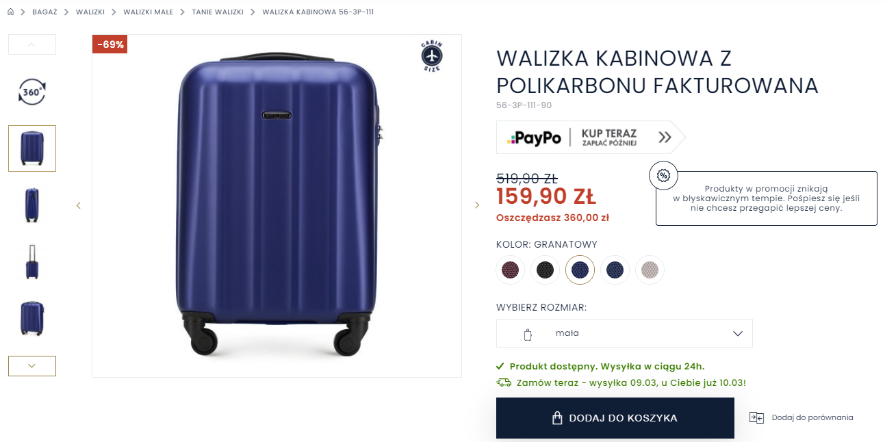Click the PayPo double-arrow icon
Image resolution: width=885 pixels, height=442 pixels.
click(x=665, y=138)
